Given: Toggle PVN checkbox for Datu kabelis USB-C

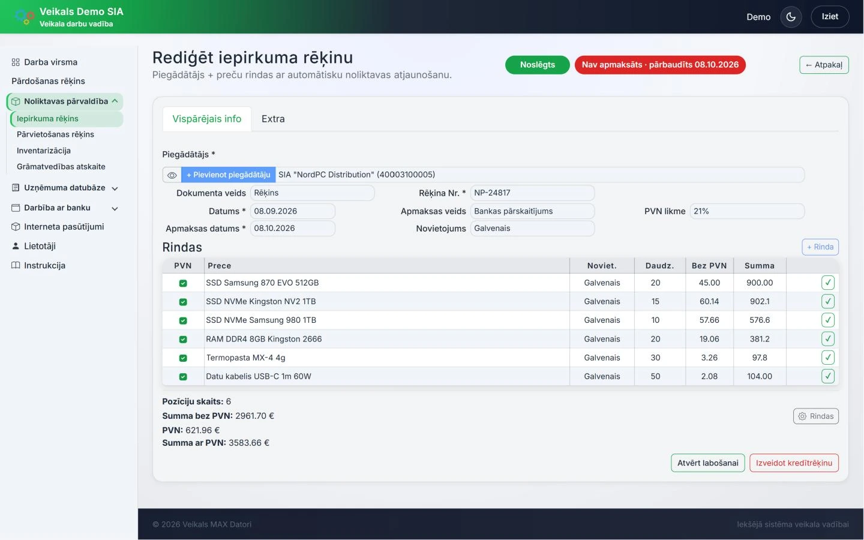Looking at the screenshot, I should tap(183, 377).
